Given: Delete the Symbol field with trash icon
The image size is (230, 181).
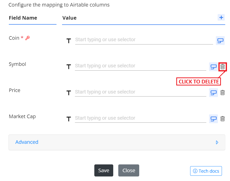Looking at the screenshot, I should 222,67.
